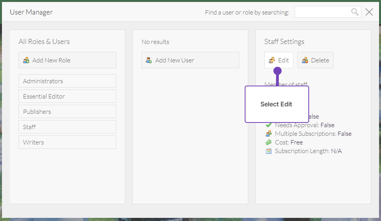The image size is (381, 221).
Task: Open the Writers role
Action: pyautogui.click(x=67, y=142)
